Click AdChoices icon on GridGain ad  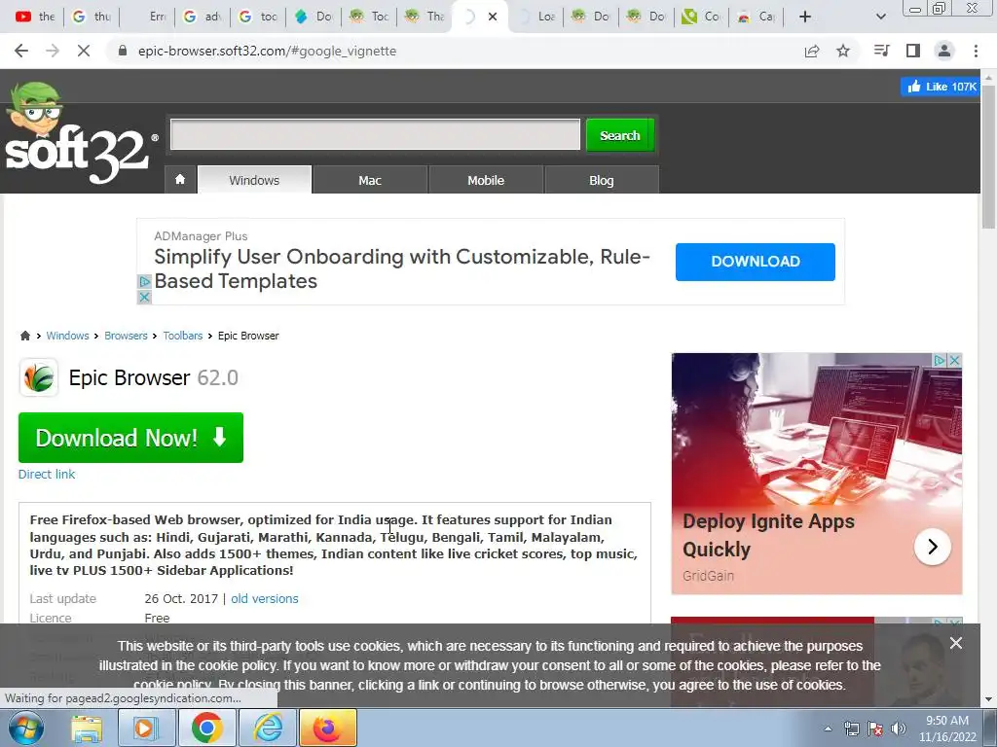940,360
